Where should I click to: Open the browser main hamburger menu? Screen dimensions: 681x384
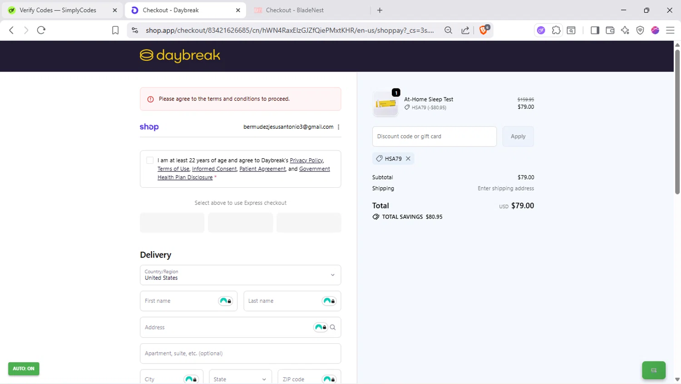click(x=670, y=30)
